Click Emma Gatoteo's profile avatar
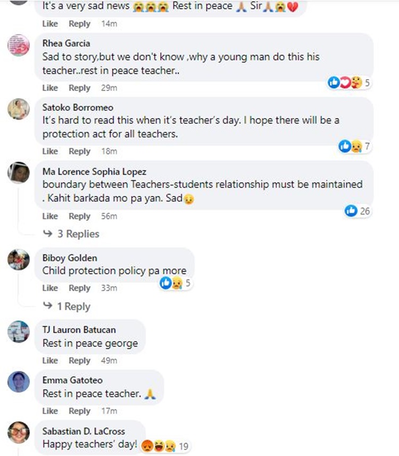 click(19, 382)
